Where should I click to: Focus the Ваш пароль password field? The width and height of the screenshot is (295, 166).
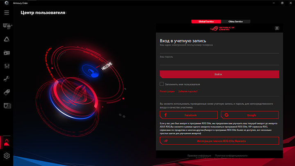[219, 61]
